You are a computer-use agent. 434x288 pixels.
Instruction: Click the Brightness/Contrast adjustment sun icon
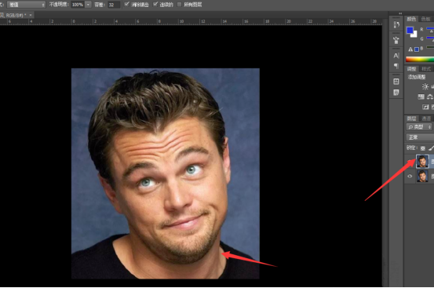pyautogui.click(x=425, y=86)
